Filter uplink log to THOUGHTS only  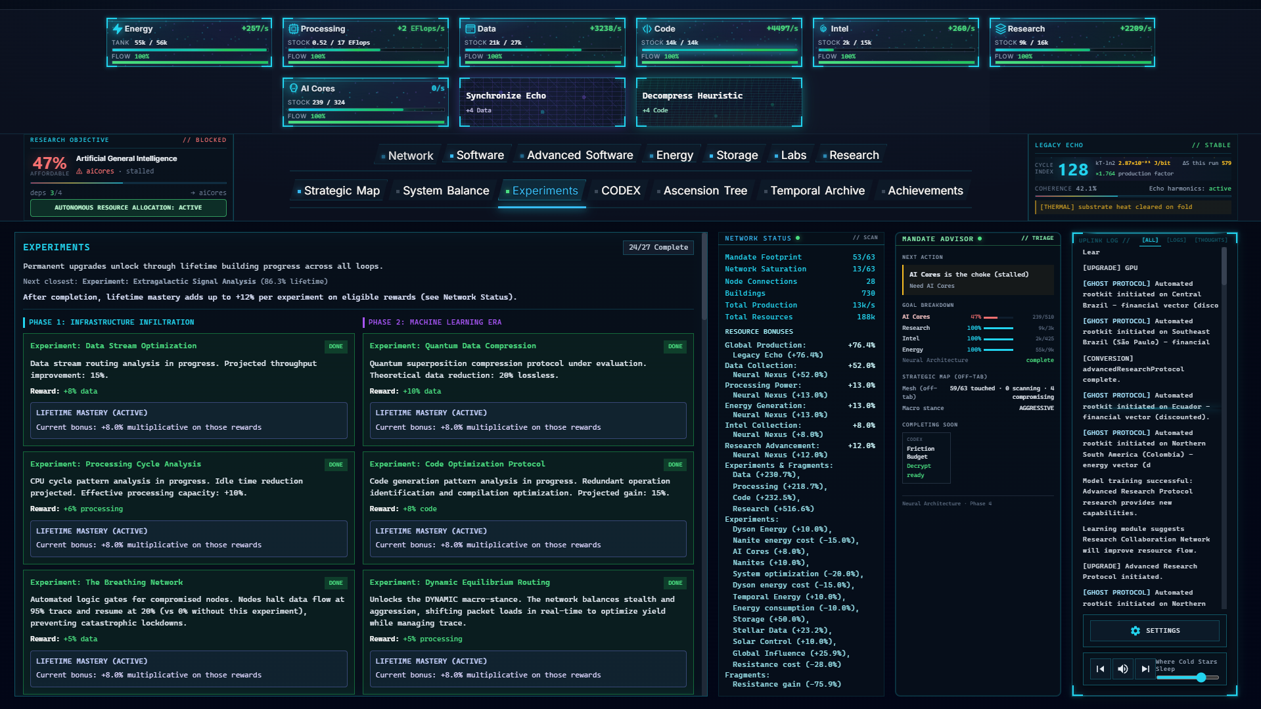pos(1210,240)
